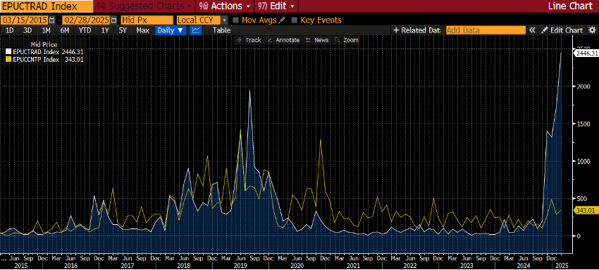This screenshot has width=599, height=270.
Task: Click the Related Data button
Action: point(417,30)
